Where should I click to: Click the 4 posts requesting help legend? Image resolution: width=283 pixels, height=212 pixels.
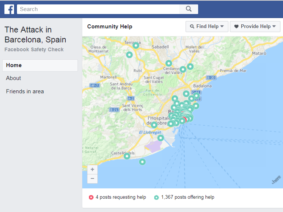point(117,197)
